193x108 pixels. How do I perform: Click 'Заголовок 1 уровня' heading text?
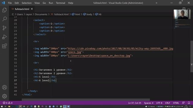(x=52, y=70)
